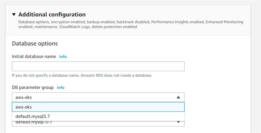Collapse the Additional configuration section triangle

pyautogui.click(x=14, y=15)
